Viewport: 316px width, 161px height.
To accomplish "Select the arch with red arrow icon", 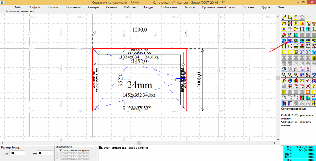I will 296,17.
